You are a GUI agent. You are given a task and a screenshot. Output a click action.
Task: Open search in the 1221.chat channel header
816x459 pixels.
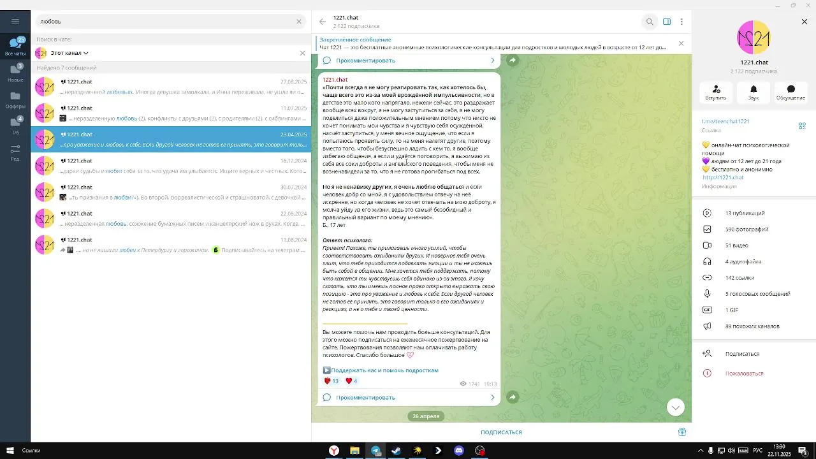click(x=650, y=22)
